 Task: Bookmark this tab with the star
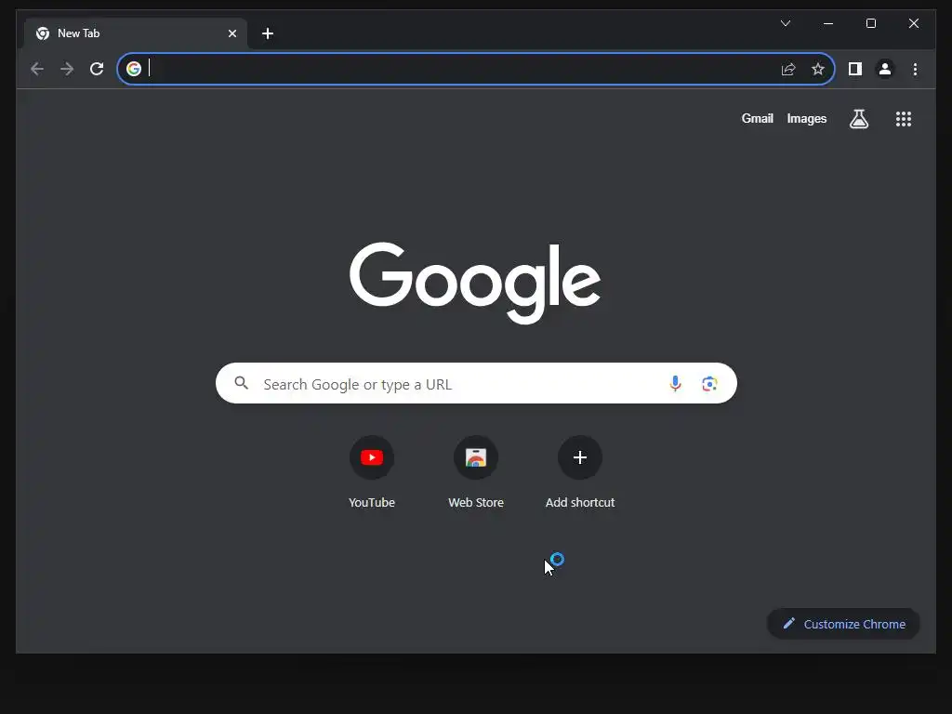pyautogui.click(x=818, y=69)
